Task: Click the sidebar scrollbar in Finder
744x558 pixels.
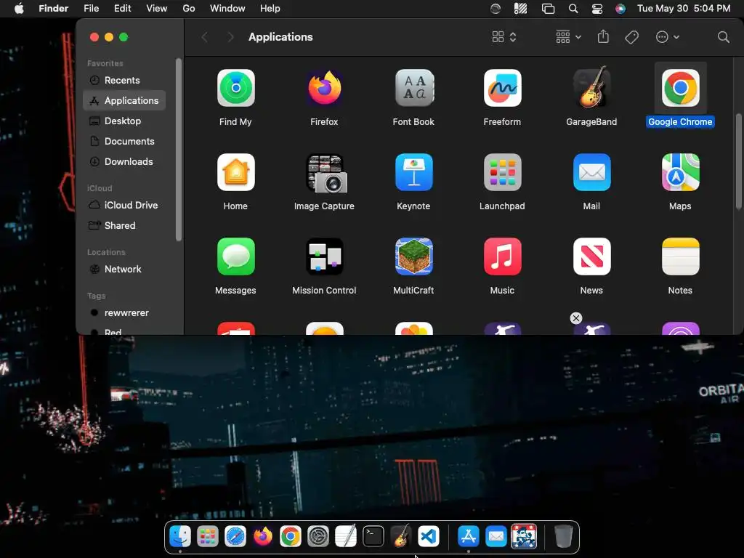Action: (x=179, y=150)
